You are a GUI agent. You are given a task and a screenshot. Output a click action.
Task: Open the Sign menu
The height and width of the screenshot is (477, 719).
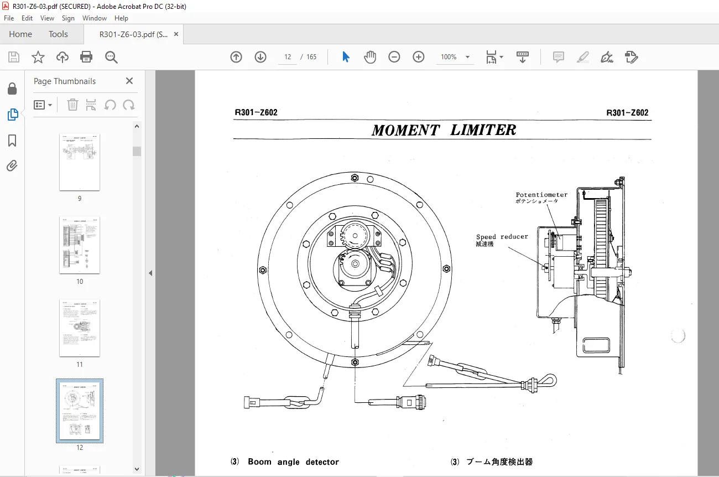[x=68, y=18]
